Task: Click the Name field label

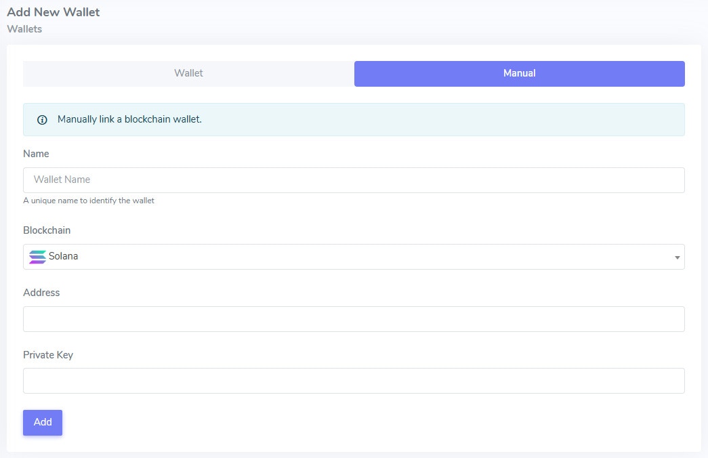Action: [x=36, y=154]
